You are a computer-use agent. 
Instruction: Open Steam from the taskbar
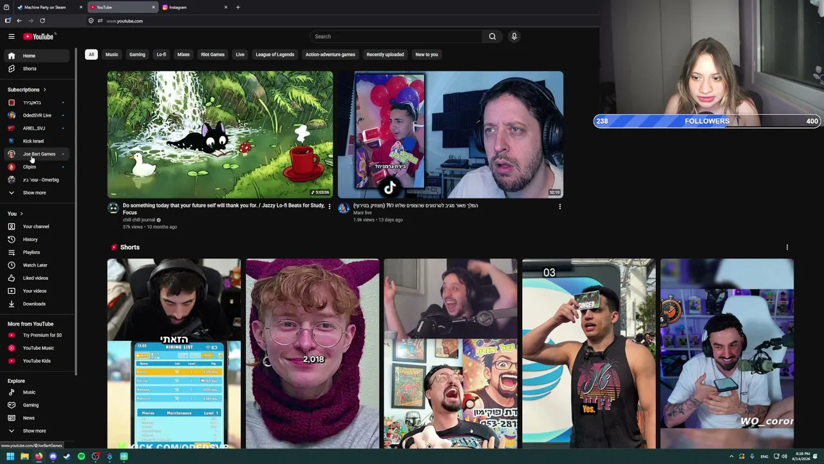pos(67,456)
